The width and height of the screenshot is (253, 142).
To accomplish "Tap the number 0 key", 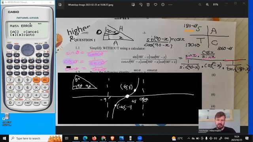I will click(10, 103).
